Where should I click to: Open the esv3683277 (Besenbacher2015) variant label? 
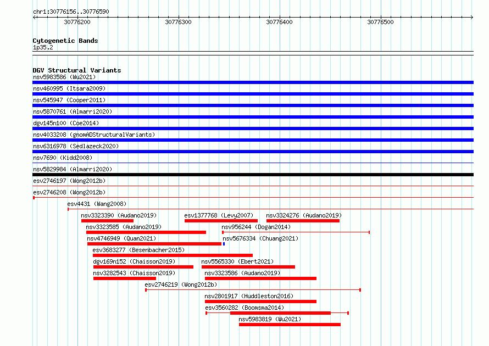(x=139, y=250)
